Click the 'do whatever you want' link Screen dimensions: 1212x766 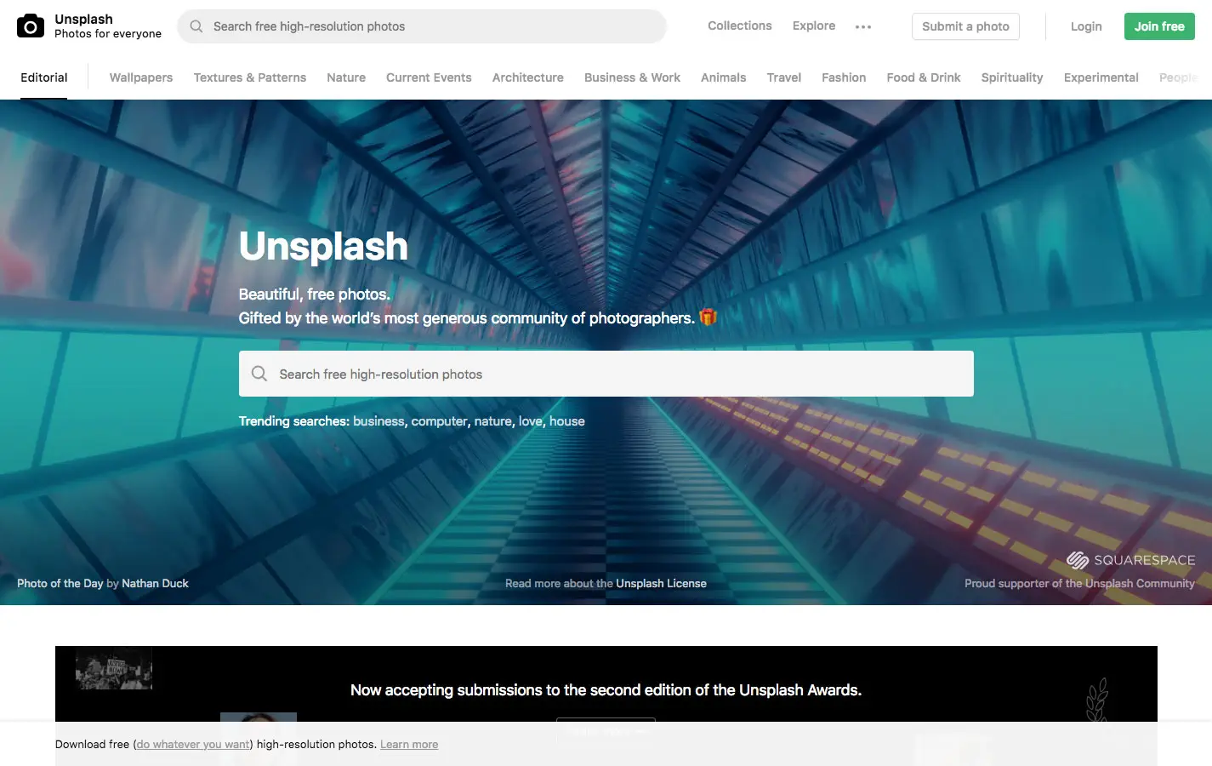coord(193,744)
